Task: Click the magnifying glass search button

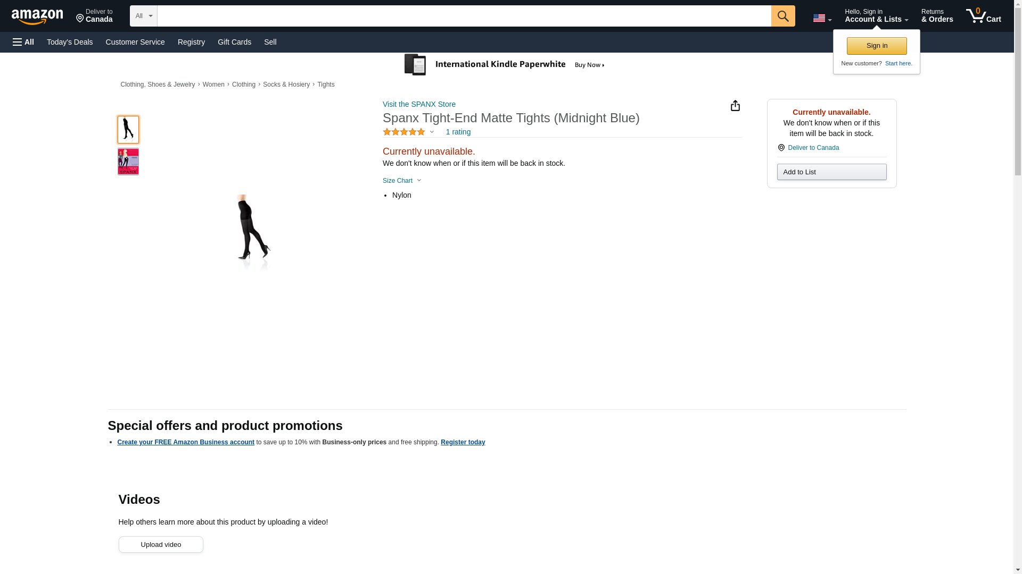Action: click(x=782, y=16)
